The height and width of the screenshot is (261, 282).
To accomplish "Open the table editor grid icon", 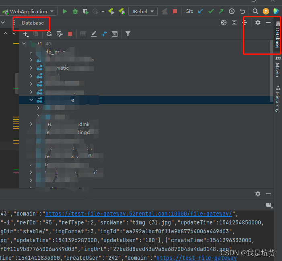I will coord(83,34).
